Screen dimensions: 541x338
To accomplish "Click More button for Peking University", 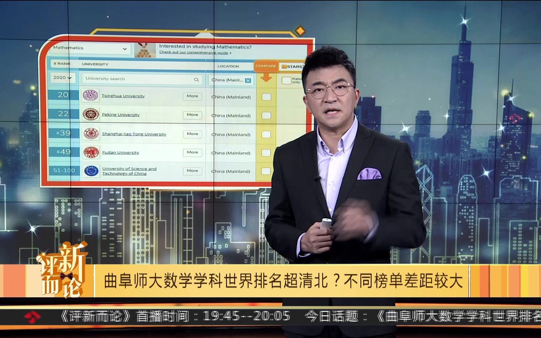I will pyautogui.click(x=192, y=115).
